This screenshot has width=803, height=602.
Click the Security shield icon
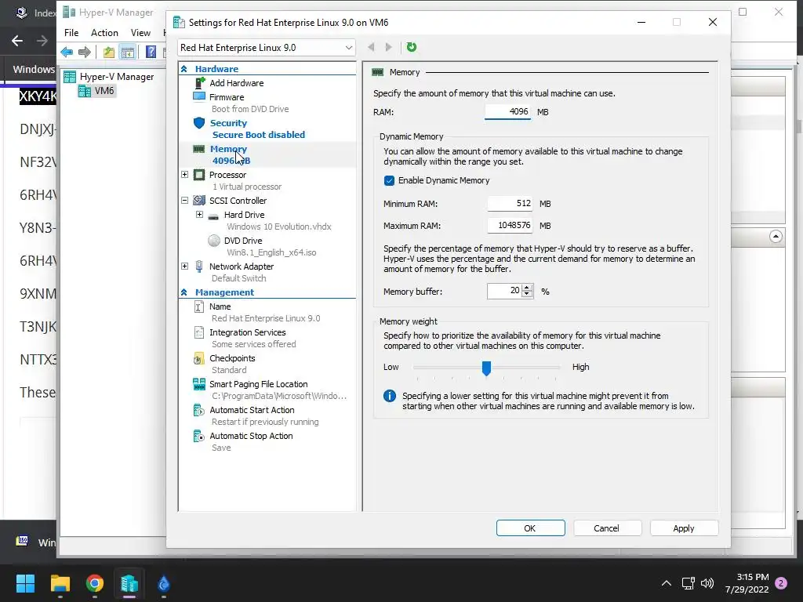coord(199,123)
